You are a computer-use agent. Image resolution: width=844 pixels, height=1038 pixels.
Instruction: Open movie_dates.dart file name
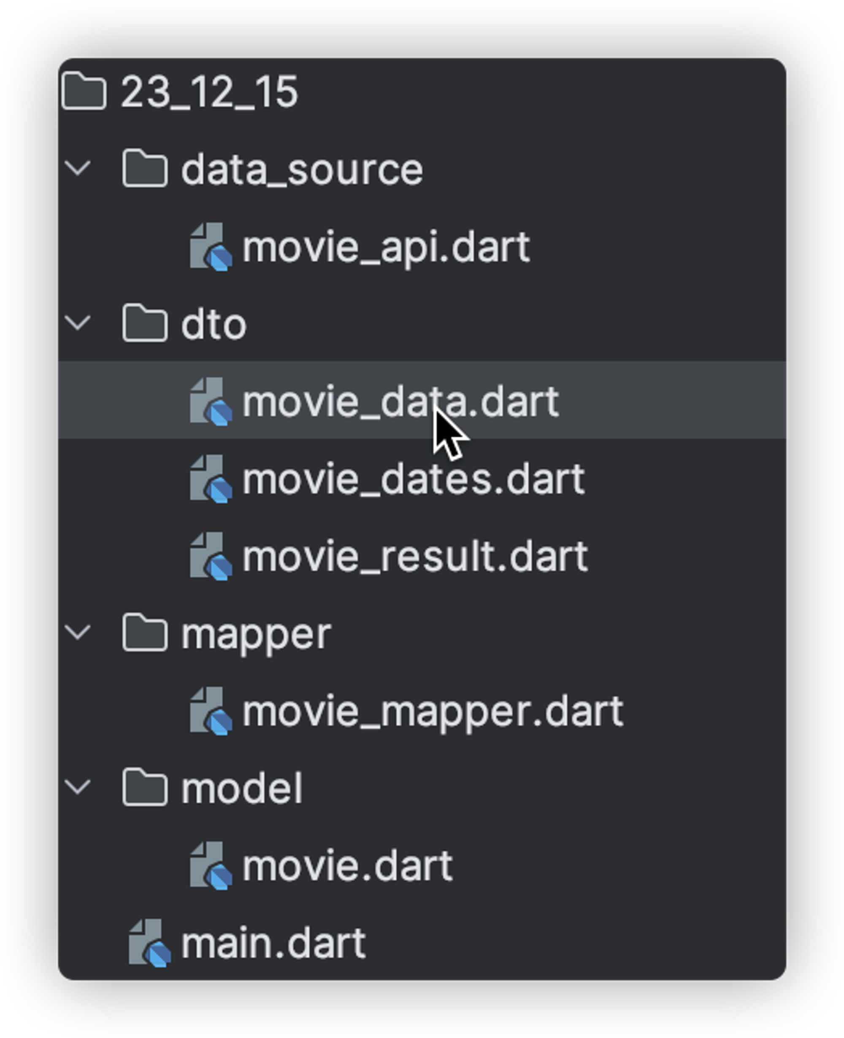[x=413, y=480]
